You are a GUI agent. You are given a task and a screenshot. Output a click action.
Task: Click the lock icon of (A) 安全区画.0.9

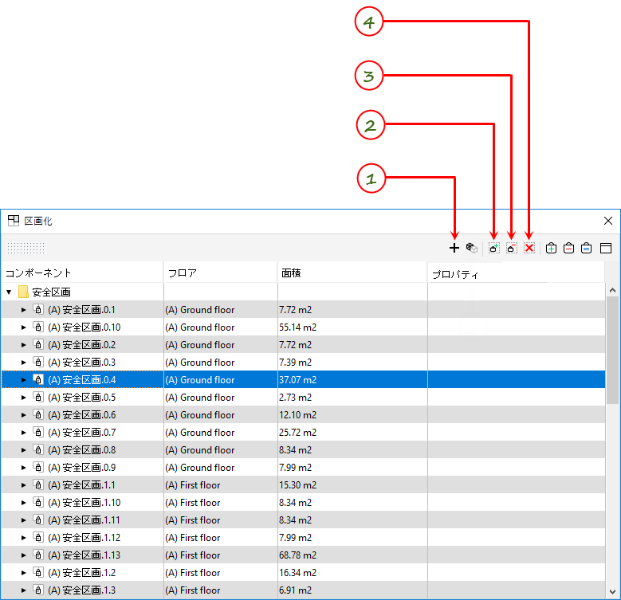(38, 468)
